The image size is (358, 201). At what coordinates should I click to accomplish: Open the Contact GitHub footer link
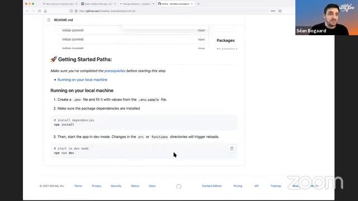point(211,186)
